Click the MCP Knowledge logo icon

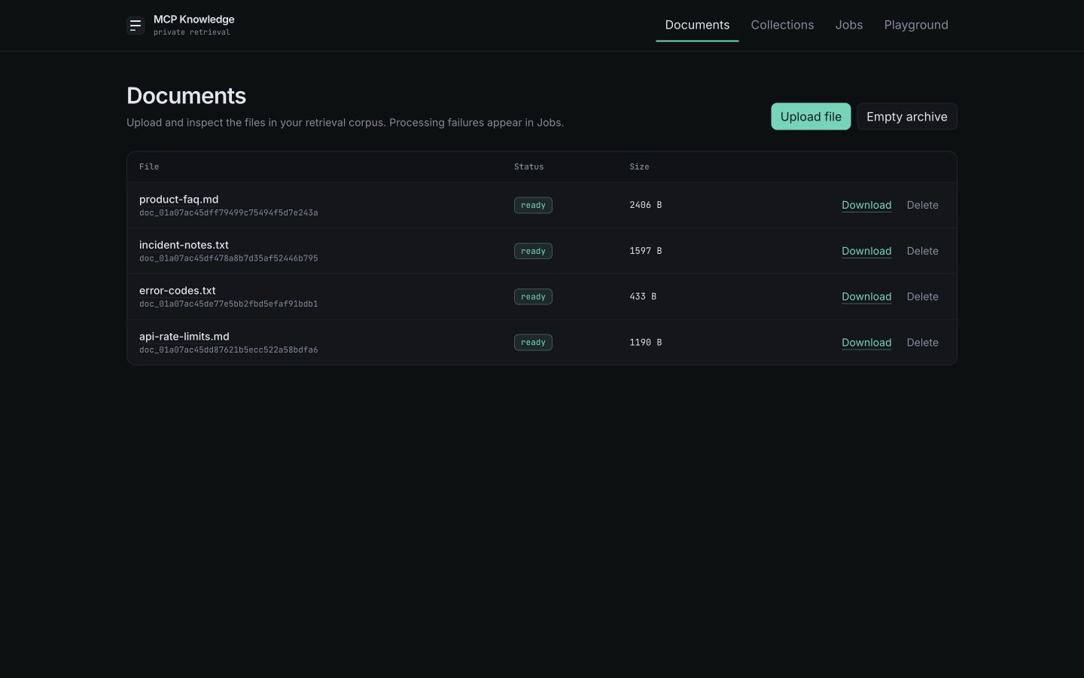coord(135,26)
